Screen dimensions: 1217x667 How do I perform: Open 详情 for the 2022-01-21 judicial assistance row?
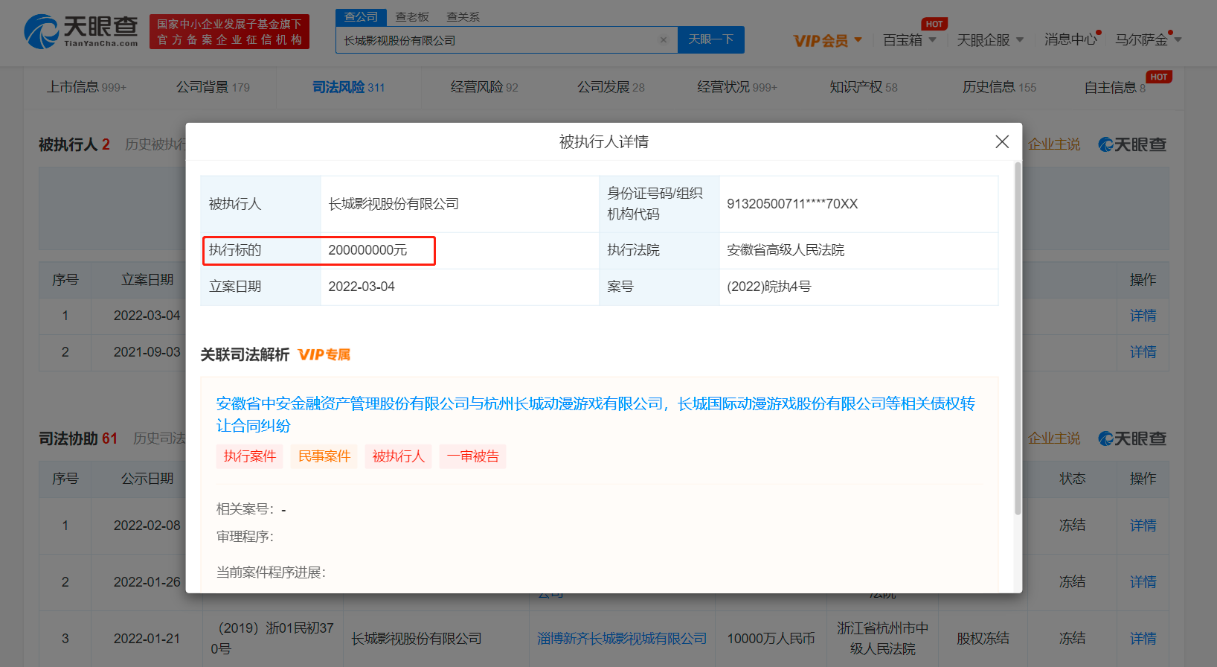pyautogui.click(x=1143, y=639)
